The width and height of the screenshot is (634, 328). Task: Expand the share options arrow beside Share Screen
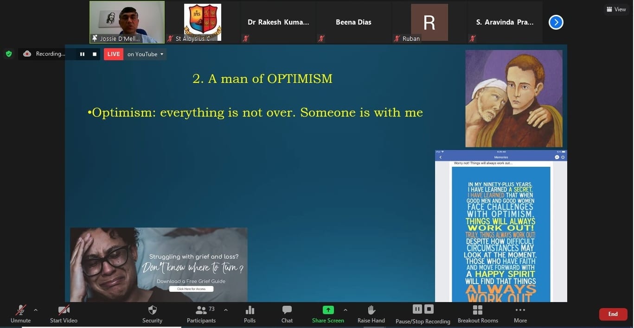pos(345,310)
